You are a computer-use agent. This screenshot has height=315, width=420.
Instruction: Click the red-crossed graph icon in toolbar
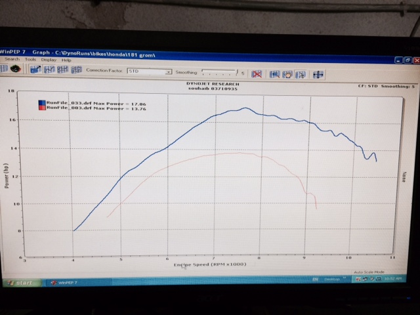[x=257, y=74]
